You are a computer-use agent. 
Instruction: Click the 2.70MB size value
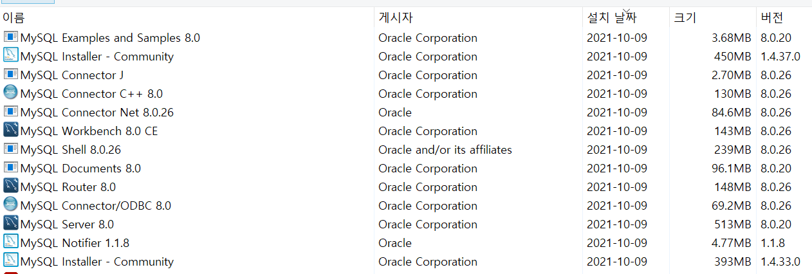(x=732, y=75)
